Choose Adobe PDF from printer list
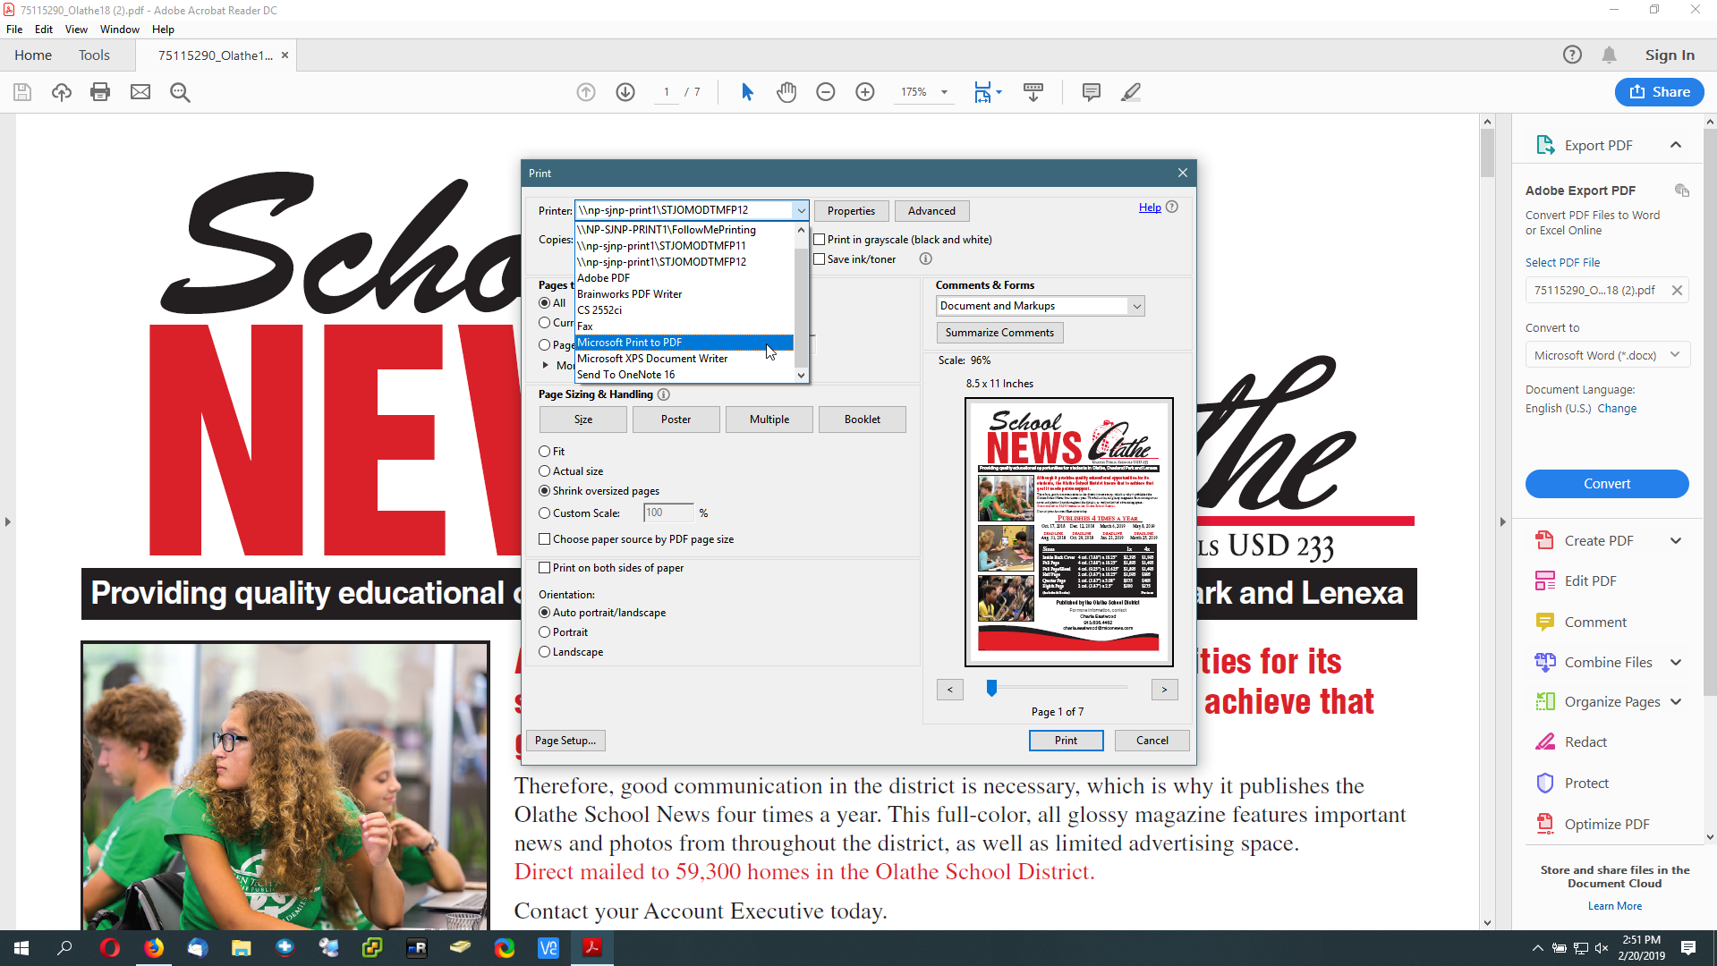This screenshot has height=966, width=1717. point(684,278)
